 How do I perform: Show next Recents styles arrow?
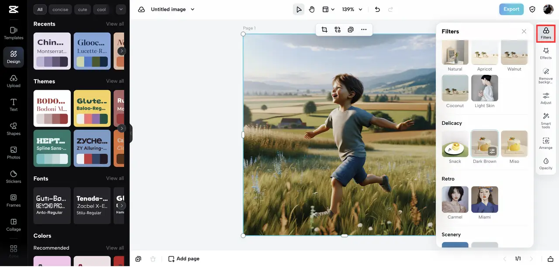point(122,51)
